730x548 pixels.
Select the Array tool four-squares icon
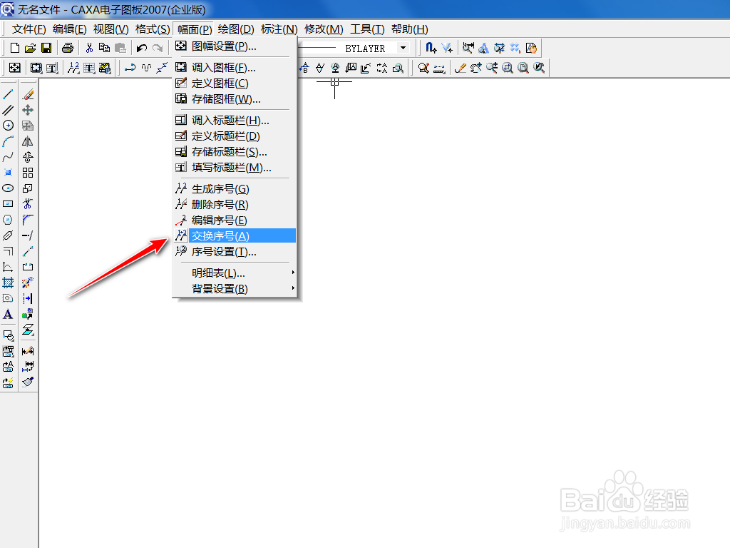pyautogui.click(x=28, y=173)
